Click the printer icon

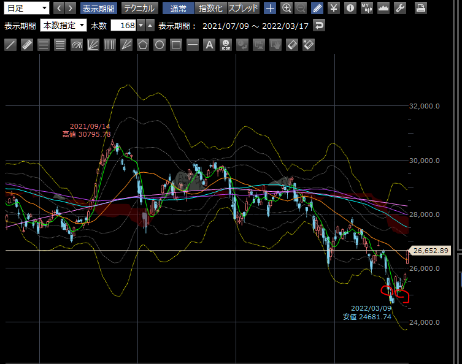point(421,8)
